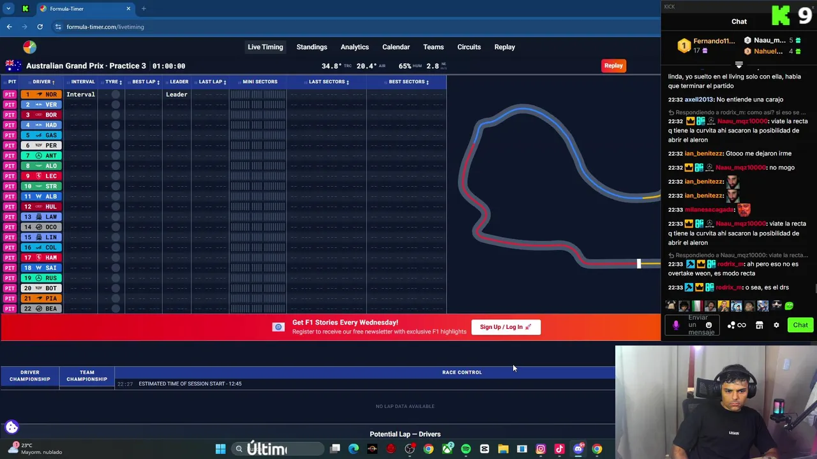Switch to Team Championship tab

[x=87, y=376]
